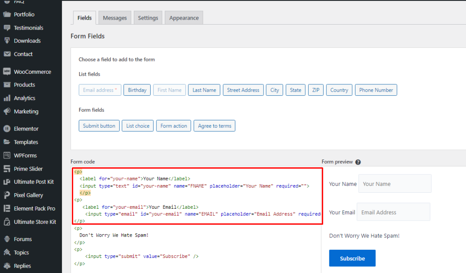
Task: Click the blue Subscribe preview button
Action: pos(352,258)
